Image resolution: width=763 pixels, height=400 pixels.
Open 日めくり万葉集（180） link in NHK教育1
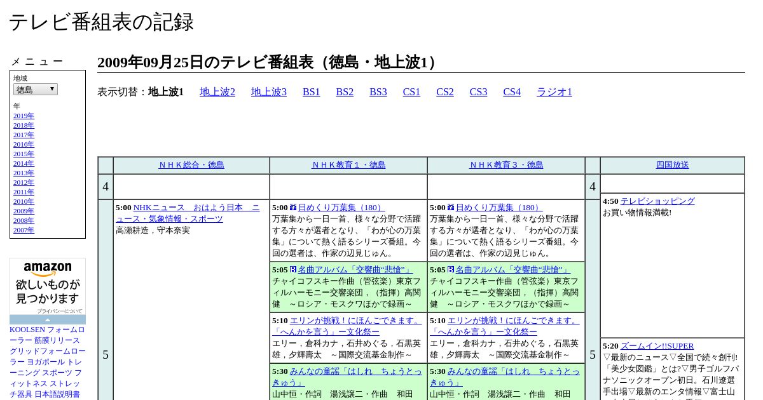point(341,208)
